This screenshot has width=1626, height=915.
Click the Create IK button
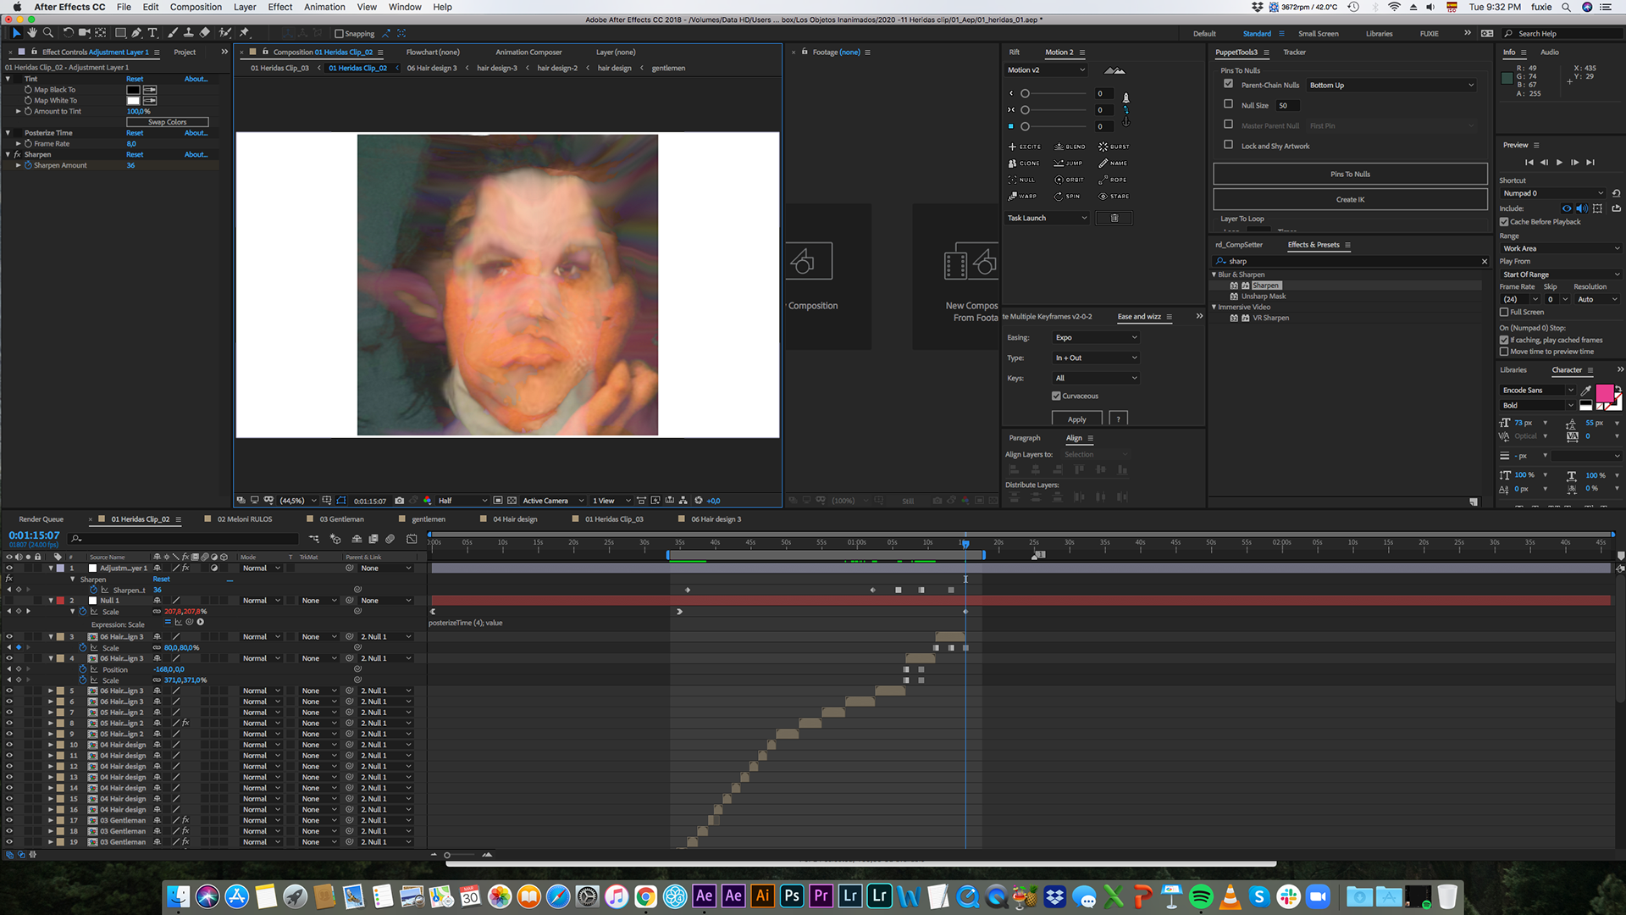coord(1350,200)
